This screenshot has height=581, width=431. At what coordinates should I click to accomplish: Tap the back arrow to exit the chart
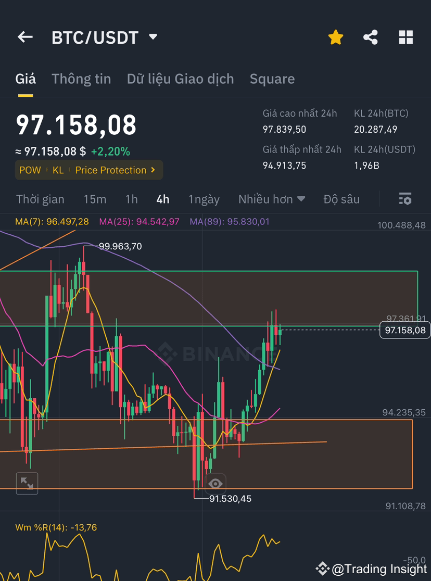point(25,36)
